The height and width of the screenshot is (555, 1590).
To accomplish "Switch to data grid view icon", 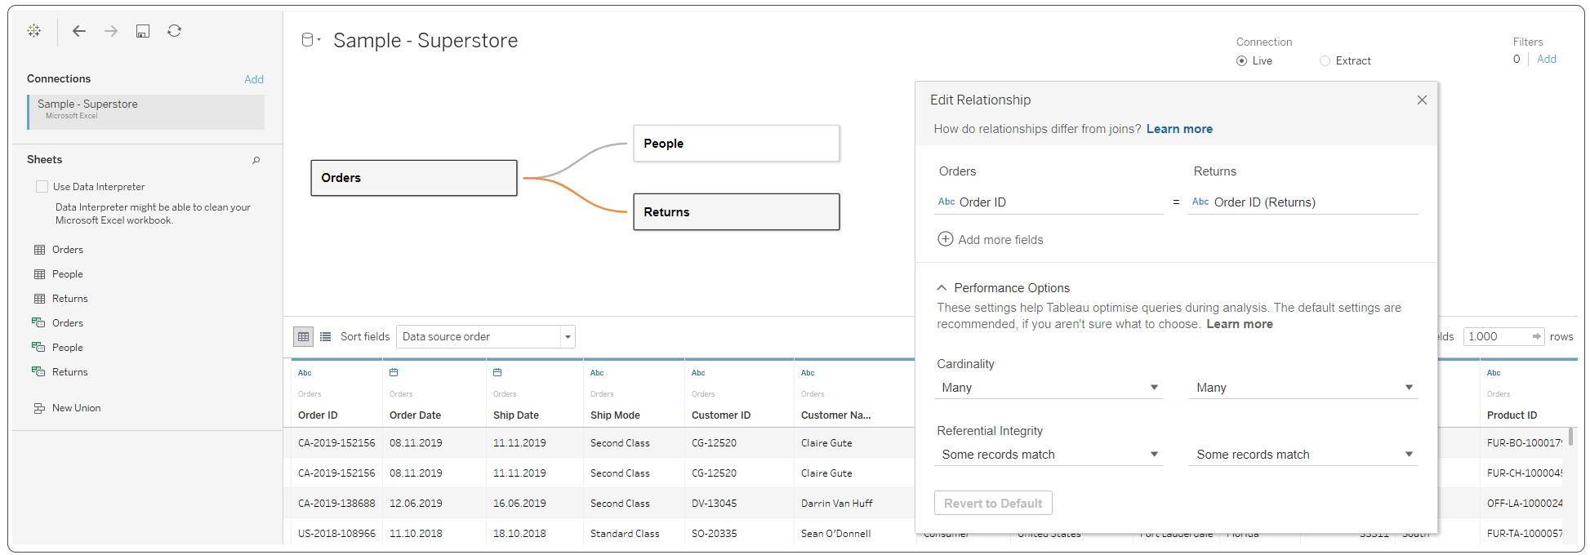I will (303, 336).
